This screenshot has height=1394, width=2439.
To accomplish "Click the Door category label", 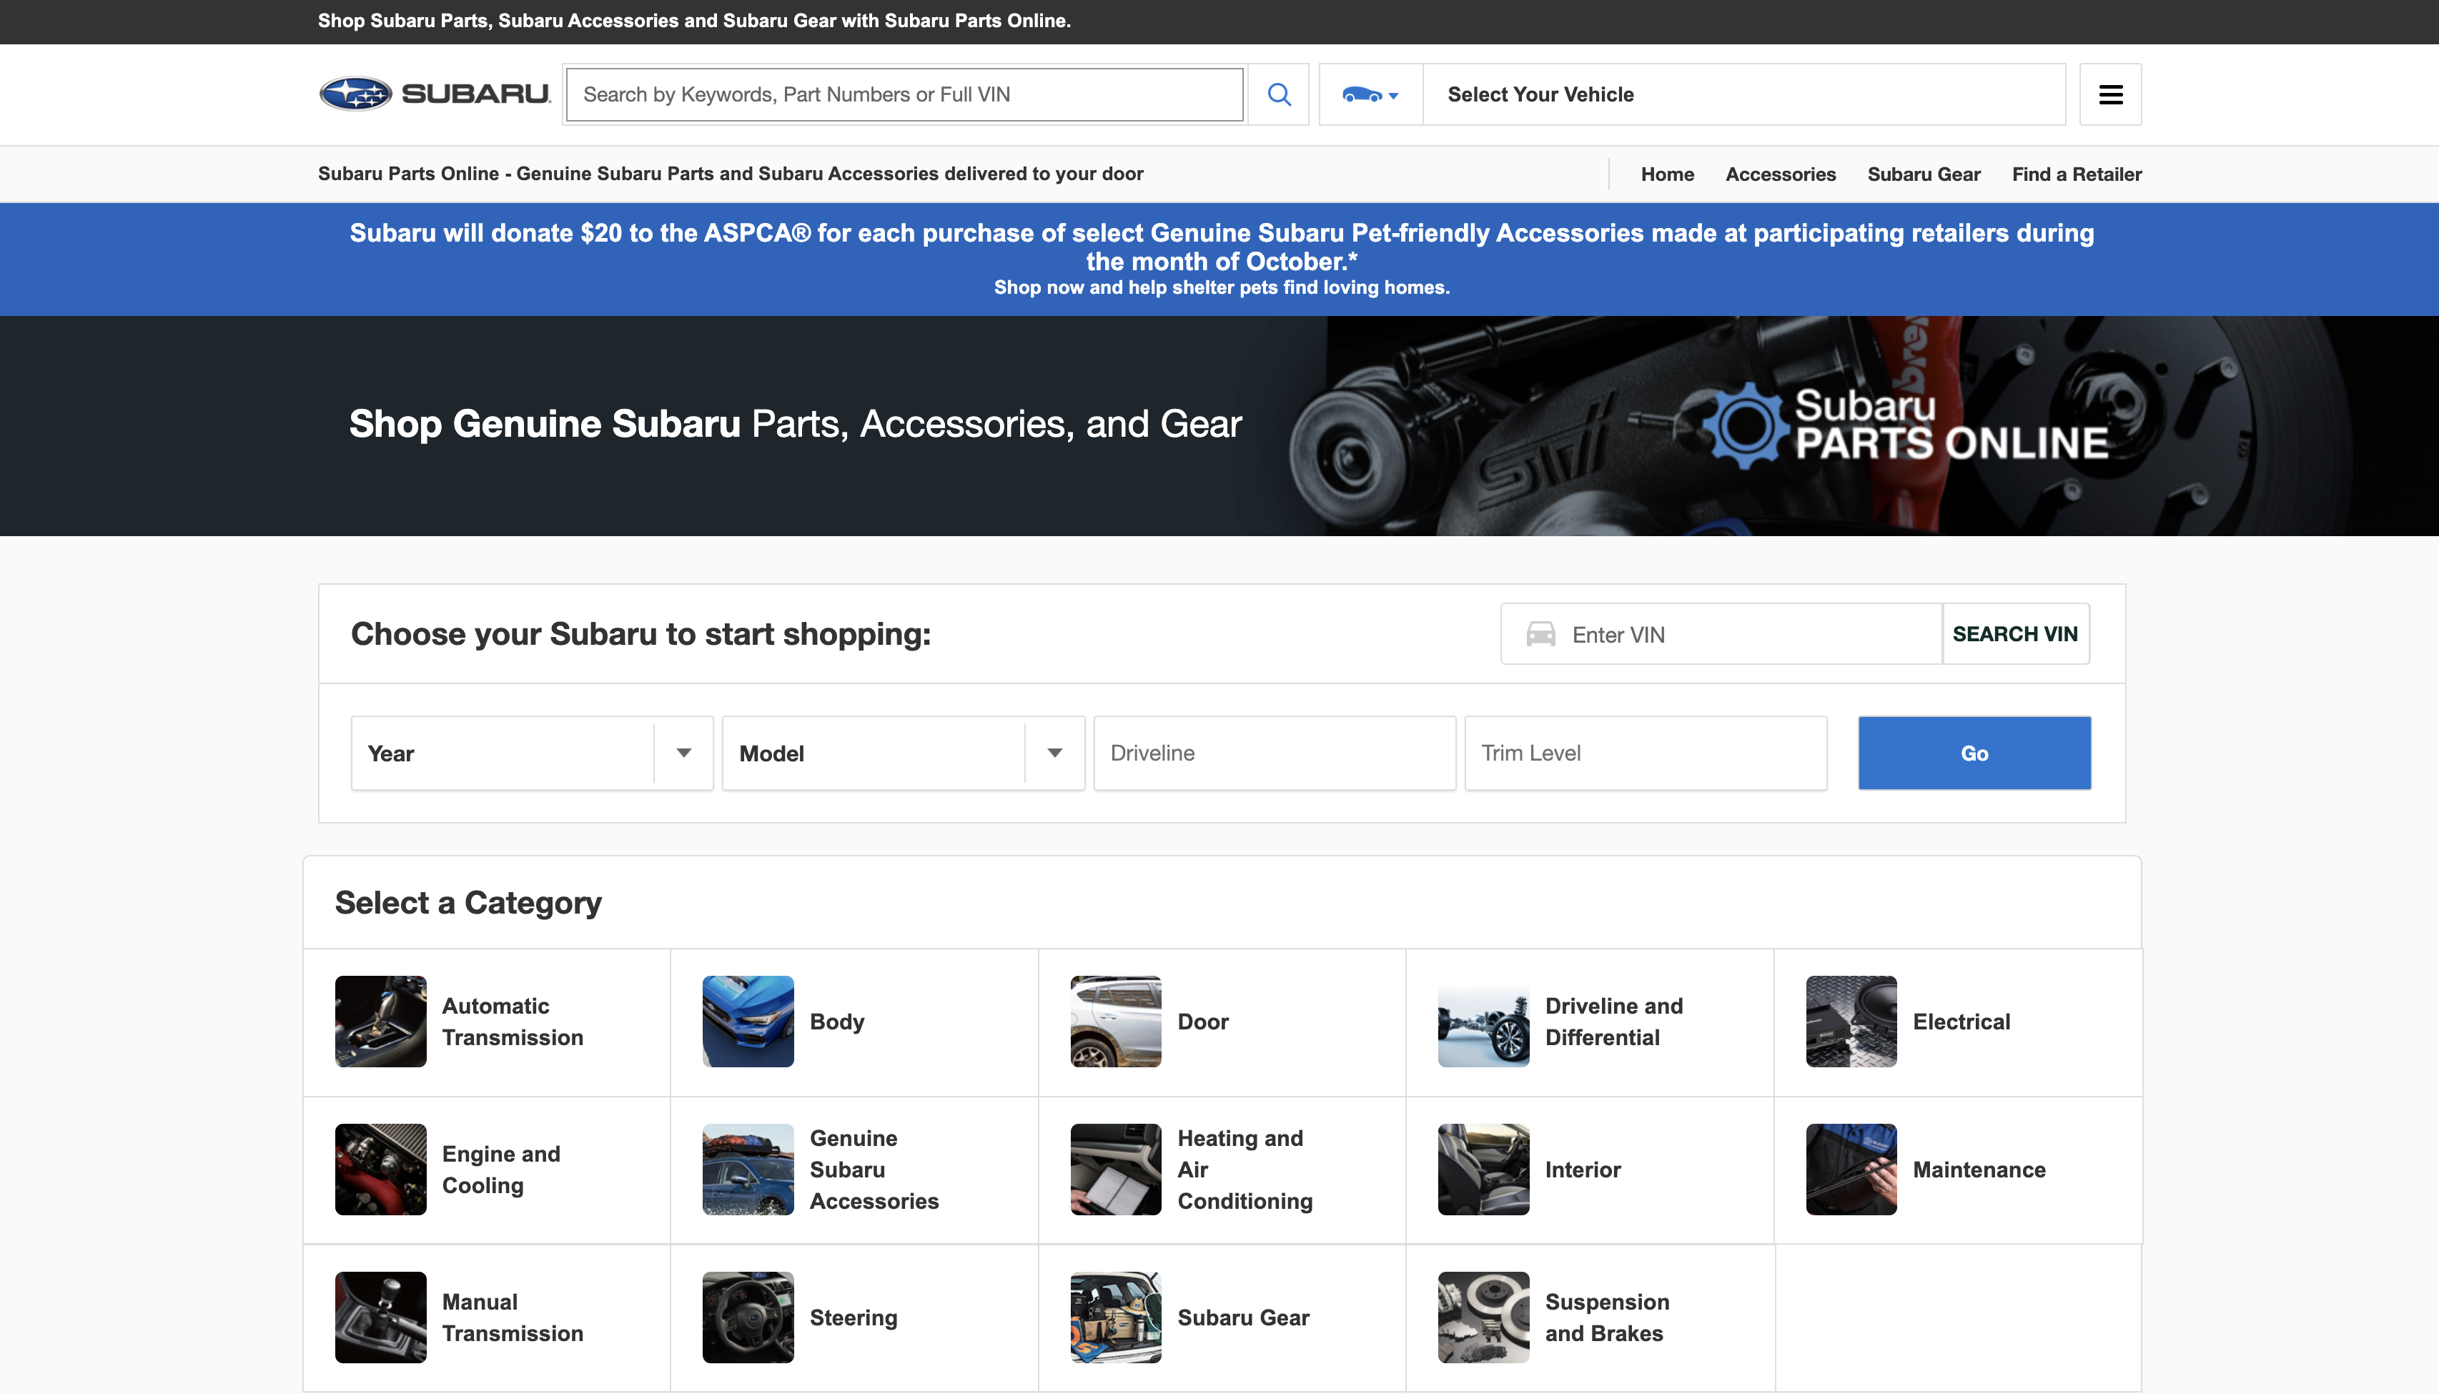I will pos(1203,1022).
